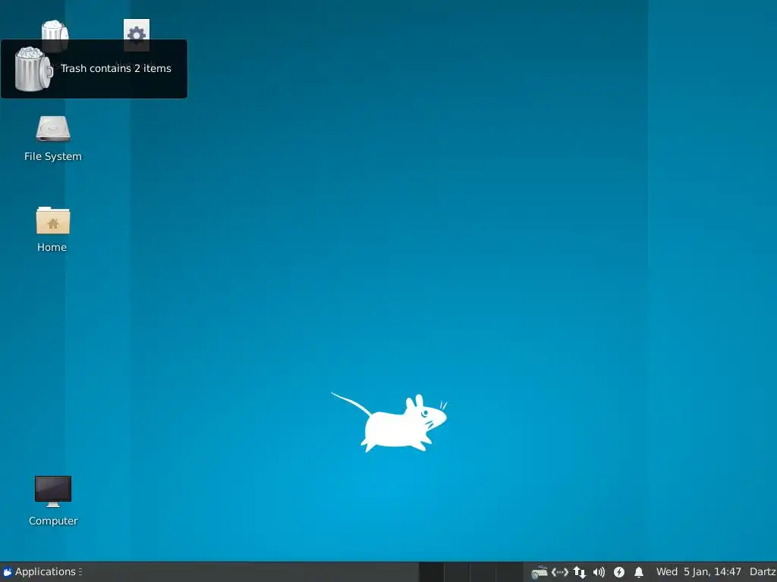The height and width of the screenshot is (582, 777).
Task: Click the Home label text
Action: point(52,247)
